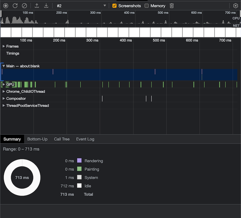This screenshot has height=218, width=241.
Task: Click the load profile upload icon
Action: [37, 6]
